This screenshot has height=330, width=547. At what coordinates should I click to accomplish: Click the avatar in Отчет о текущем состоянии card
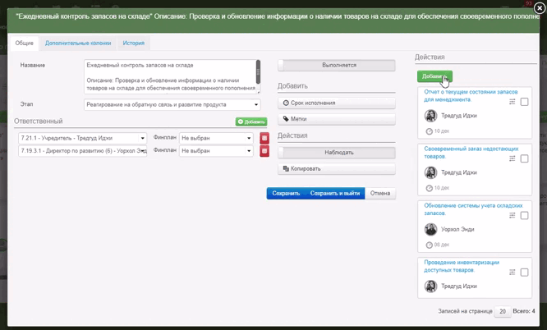coord(431,116)
